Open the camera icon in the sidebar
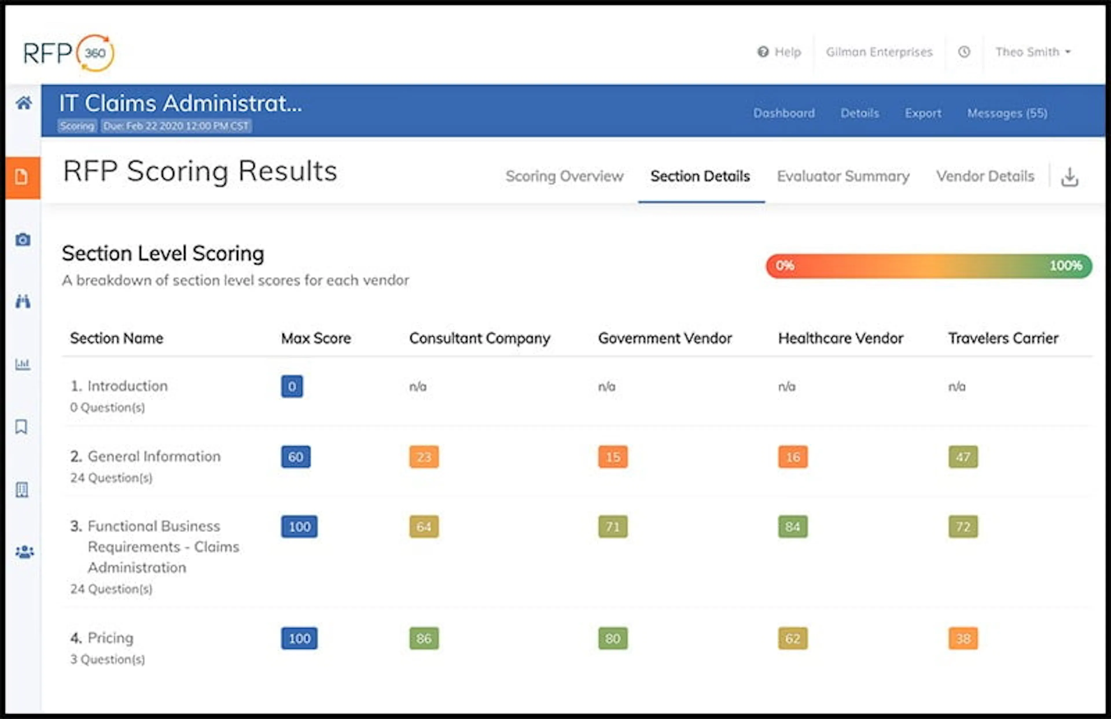This screenshot has height=719, width=1111. click(x=22, y=239)
